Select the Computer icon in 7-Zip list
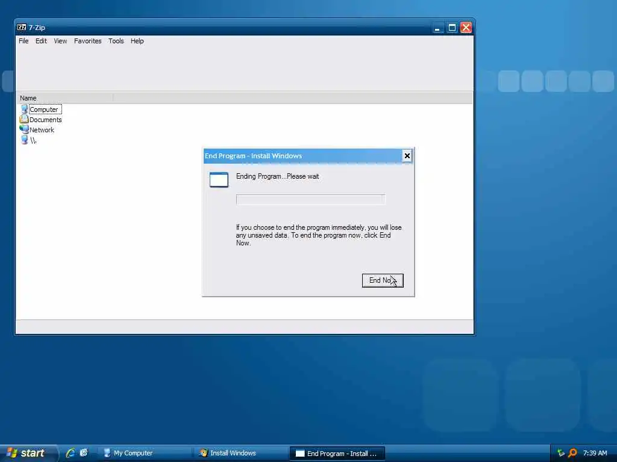617x462 pixels. (x=24, y=109)
